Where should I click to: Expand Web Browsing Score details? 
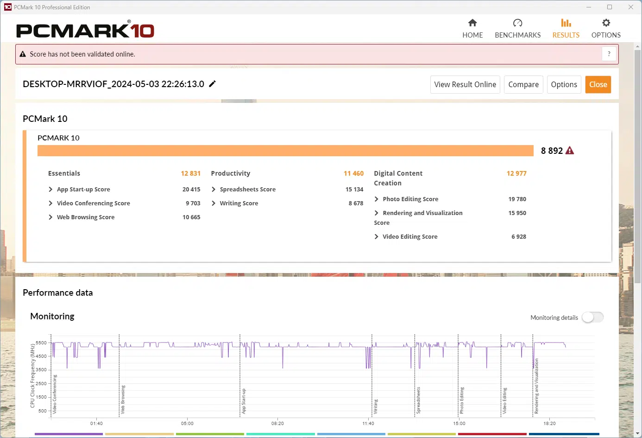coord(50,217)
